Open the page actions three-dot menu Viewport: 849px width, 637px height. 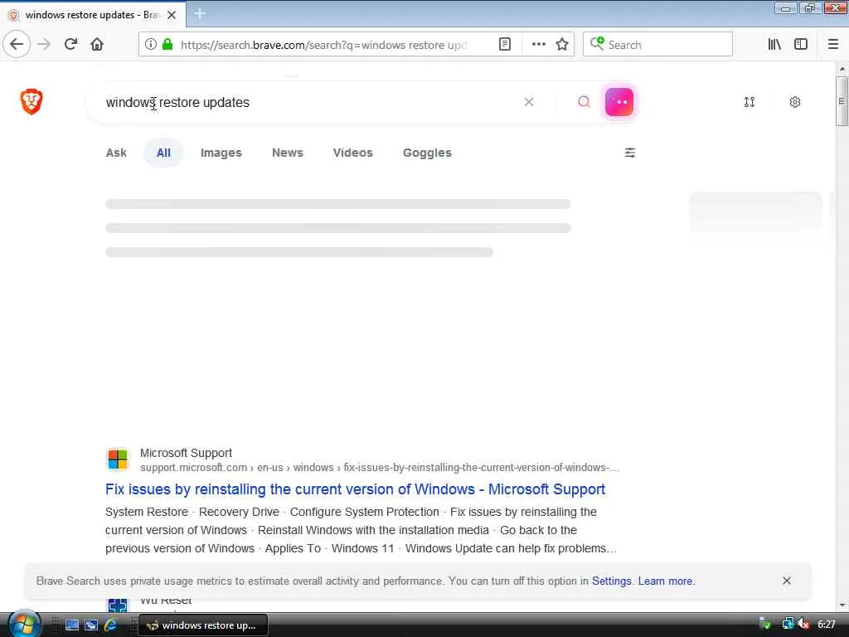538,44
